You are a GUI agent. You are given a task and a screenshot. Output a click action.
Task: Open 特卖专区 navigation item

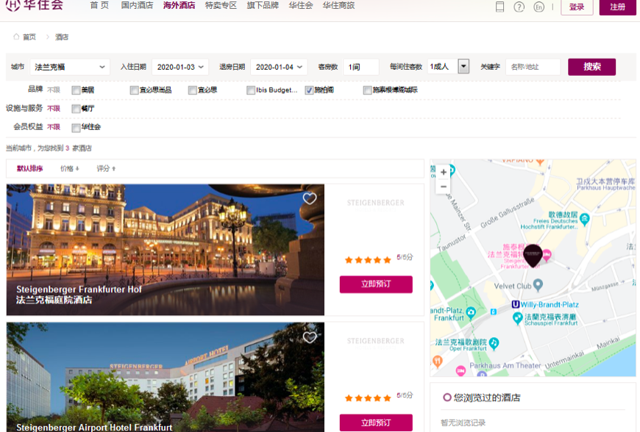pyautogui.click(x=221, y=5)
